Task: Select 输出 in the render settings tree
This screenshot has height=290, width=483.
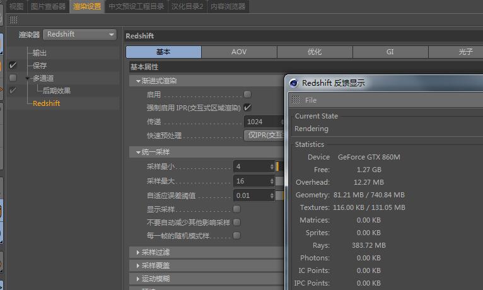Action: [40, 53]
